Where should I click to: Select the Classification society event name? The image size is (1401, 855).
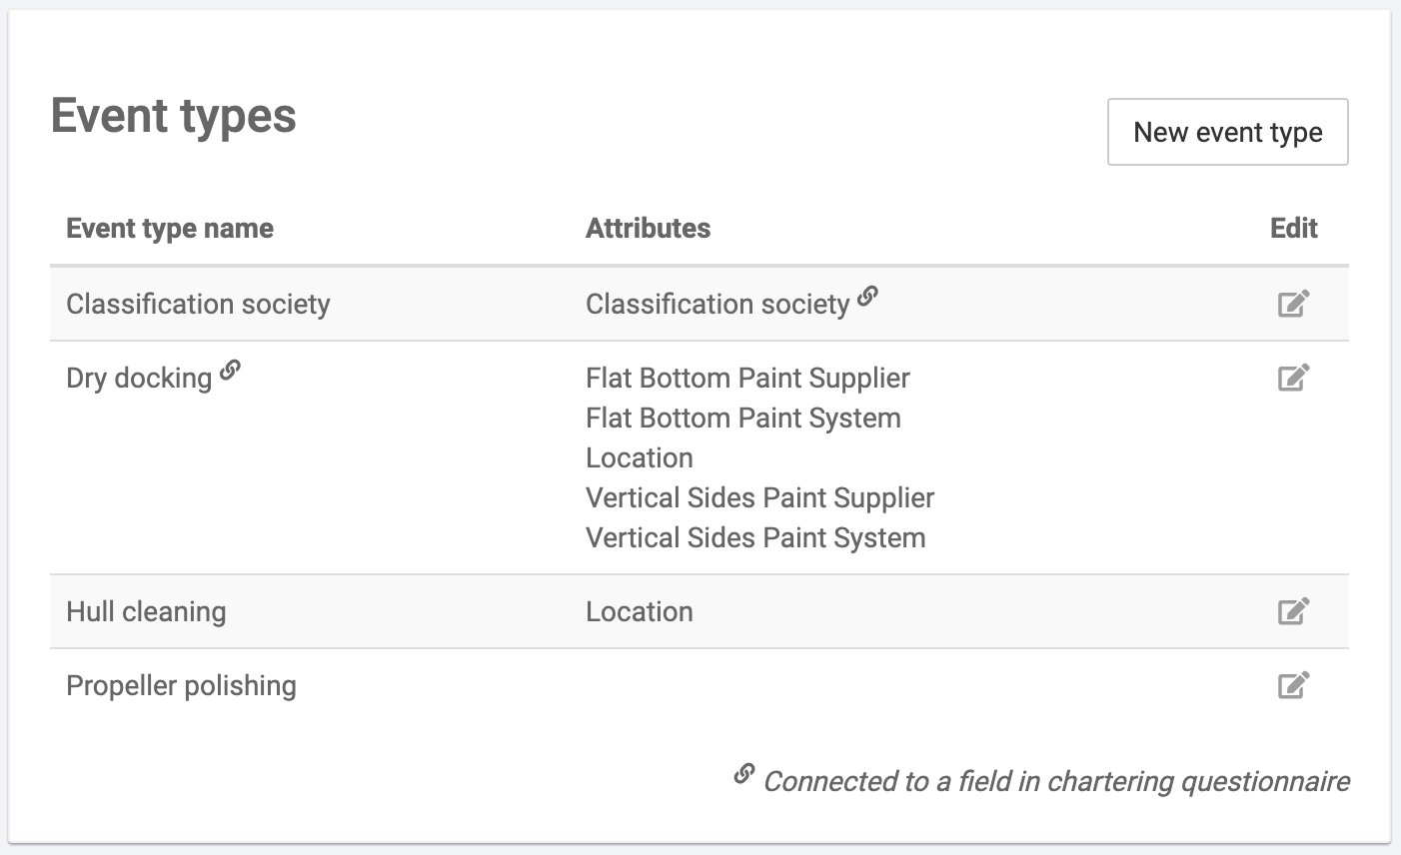(198, 304)
